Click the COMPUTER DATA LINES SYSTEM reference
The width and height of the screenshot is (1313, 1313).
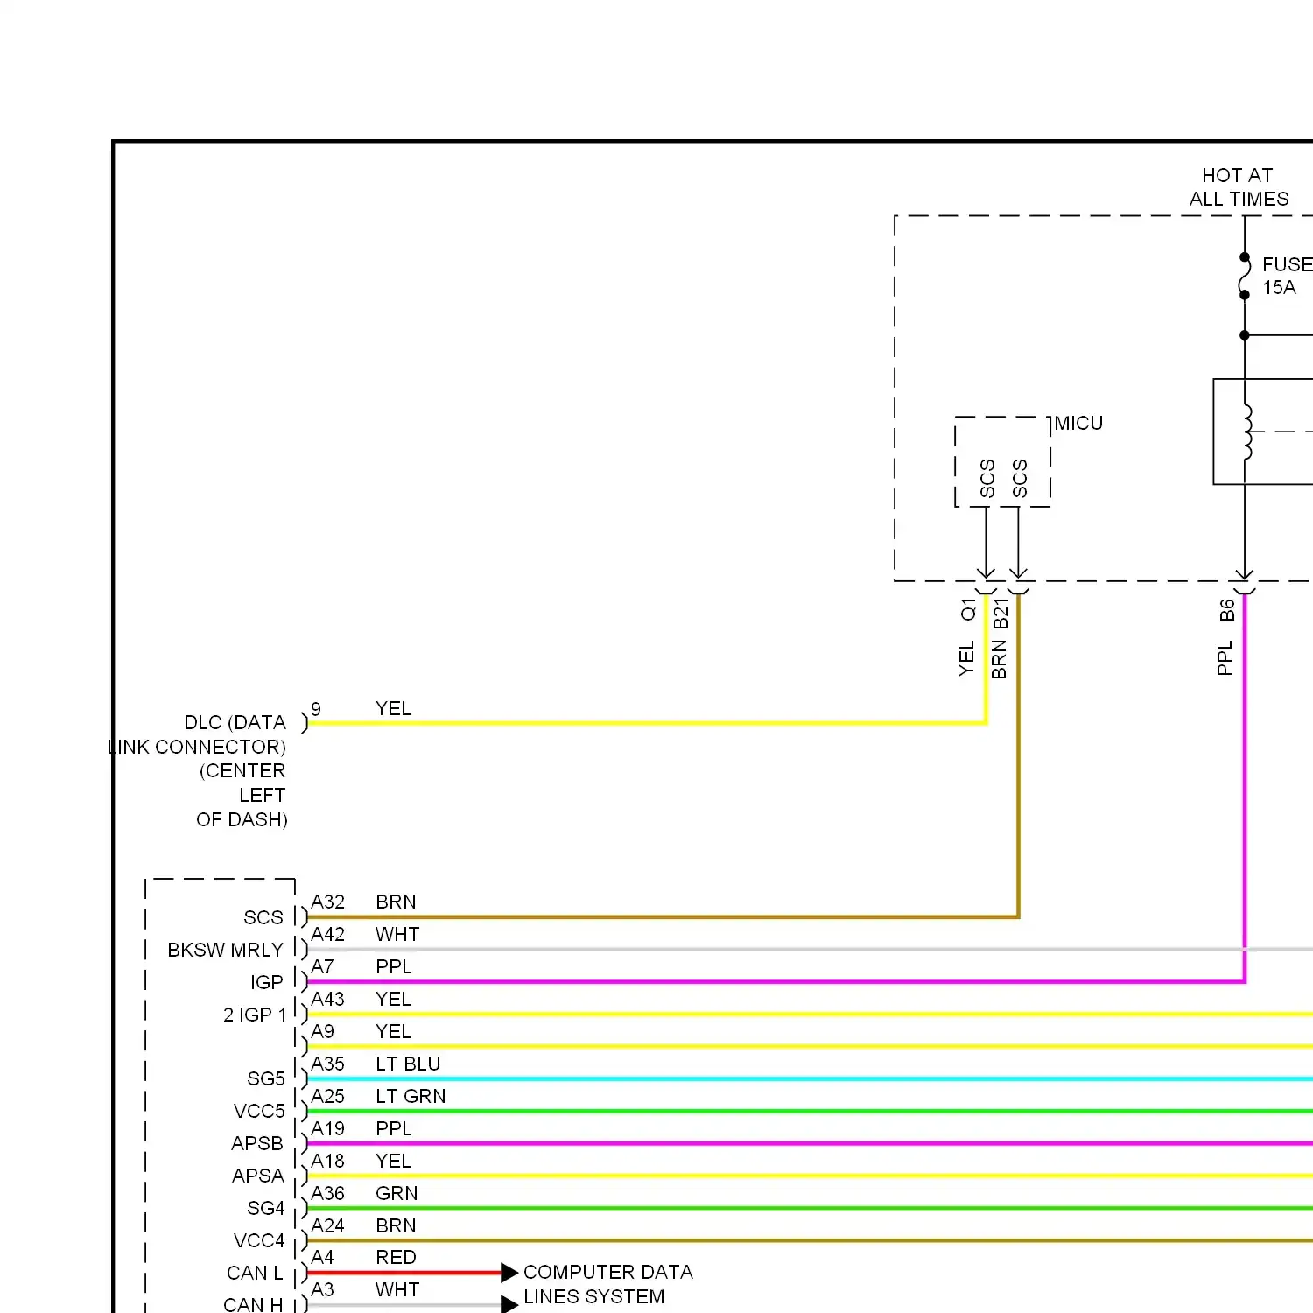[x=608, y=1285]
